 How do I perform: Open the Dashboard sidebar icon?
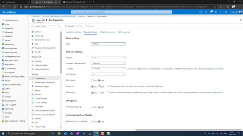coord(3,28)
